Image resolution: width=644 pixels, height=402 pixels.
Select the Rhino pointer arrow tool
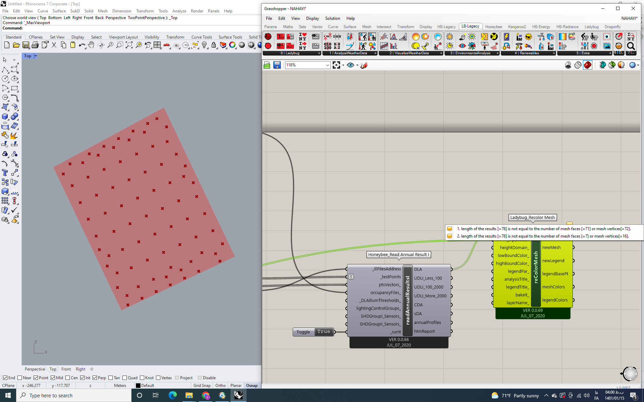(5, 60)
